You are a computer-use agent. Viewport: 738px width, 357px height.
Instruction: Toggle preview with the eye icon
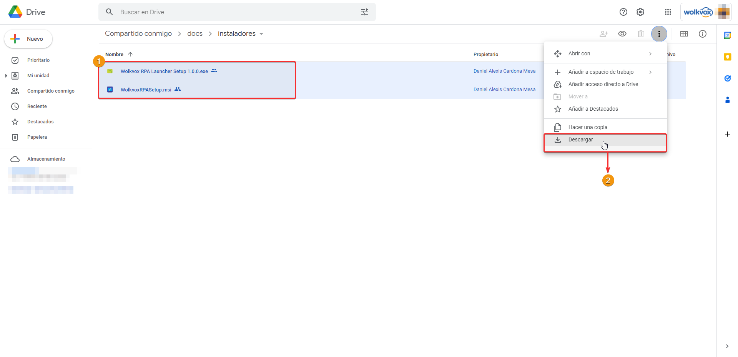point(622,34)
